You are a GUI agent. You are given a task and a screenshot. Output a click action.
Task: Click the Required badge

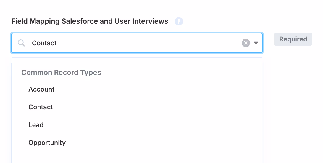[293, 39]
